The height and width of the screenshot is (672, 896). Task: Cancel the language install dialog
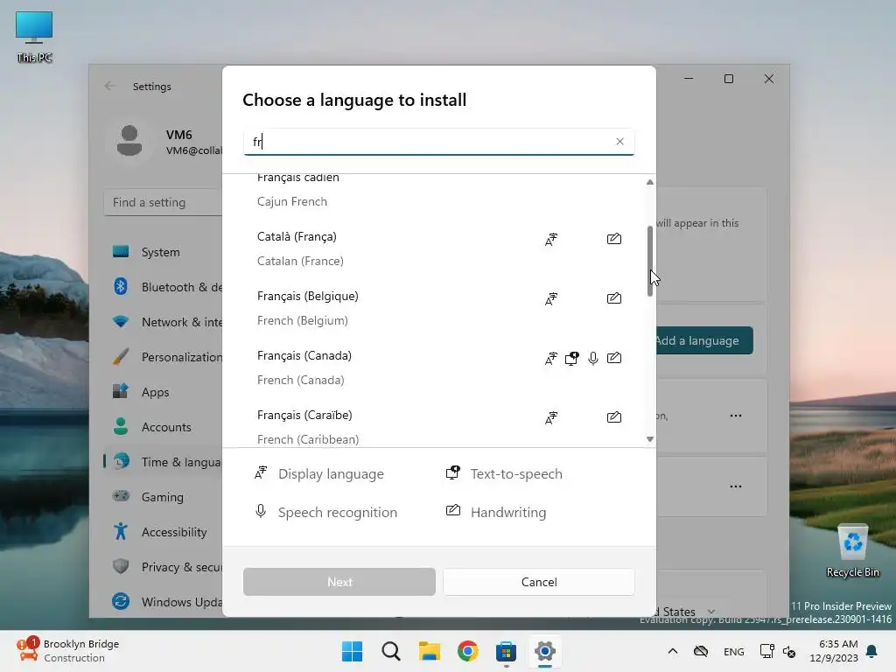pos(539,582)
